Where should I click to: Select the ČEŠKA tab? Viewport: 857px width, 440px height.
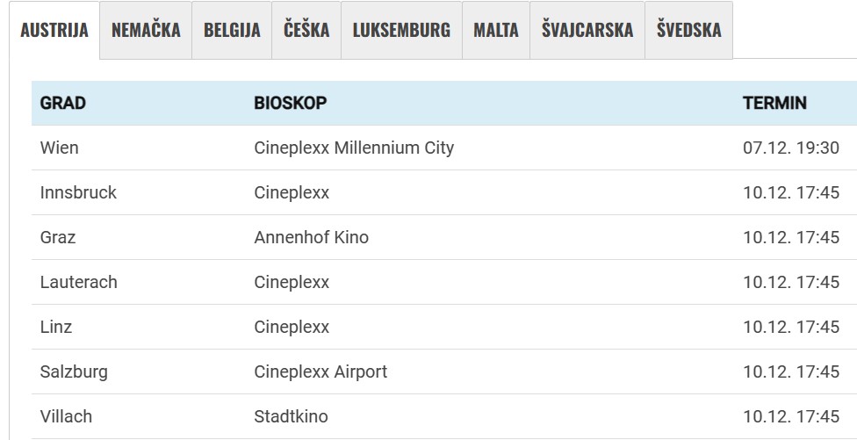(x=306, y=30)
